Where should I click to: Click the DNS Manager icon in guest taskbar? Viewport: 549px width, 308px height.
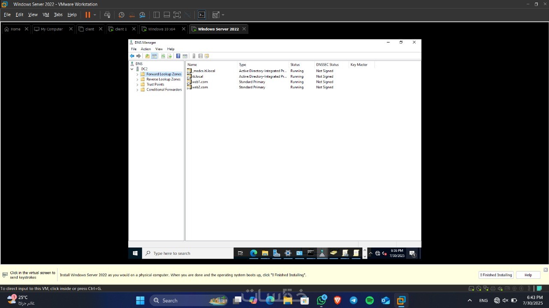(322, 253)
